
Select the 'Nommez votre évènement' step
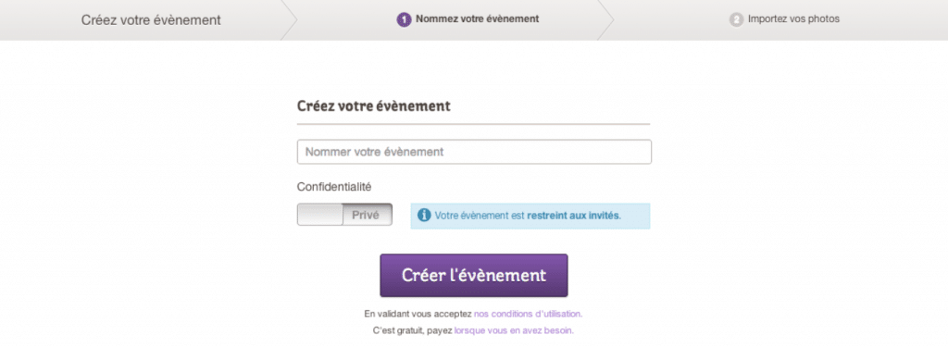477,19
